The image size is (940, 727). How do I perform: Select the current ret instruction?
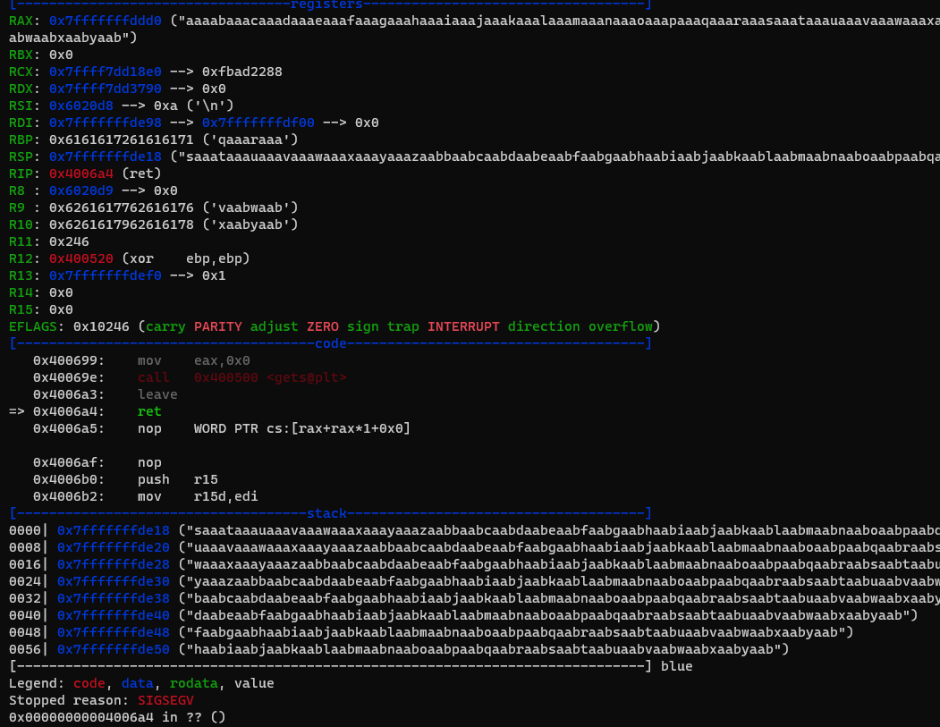(149, 412)
